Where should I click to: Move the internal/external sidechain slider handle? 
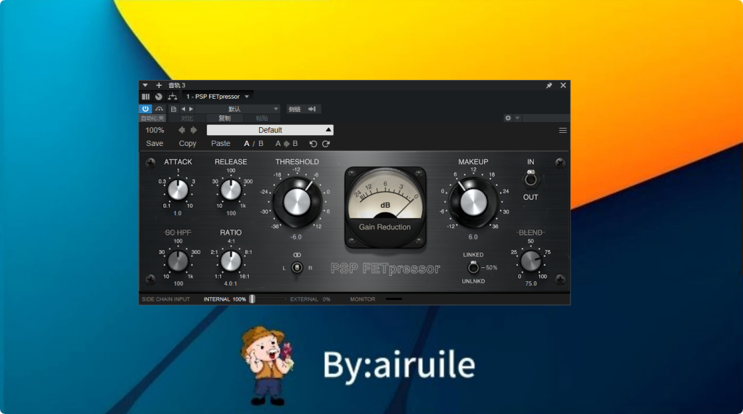(253, 299)
